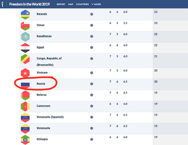
Task: Open the Russia country link
Action: point(41,84)
